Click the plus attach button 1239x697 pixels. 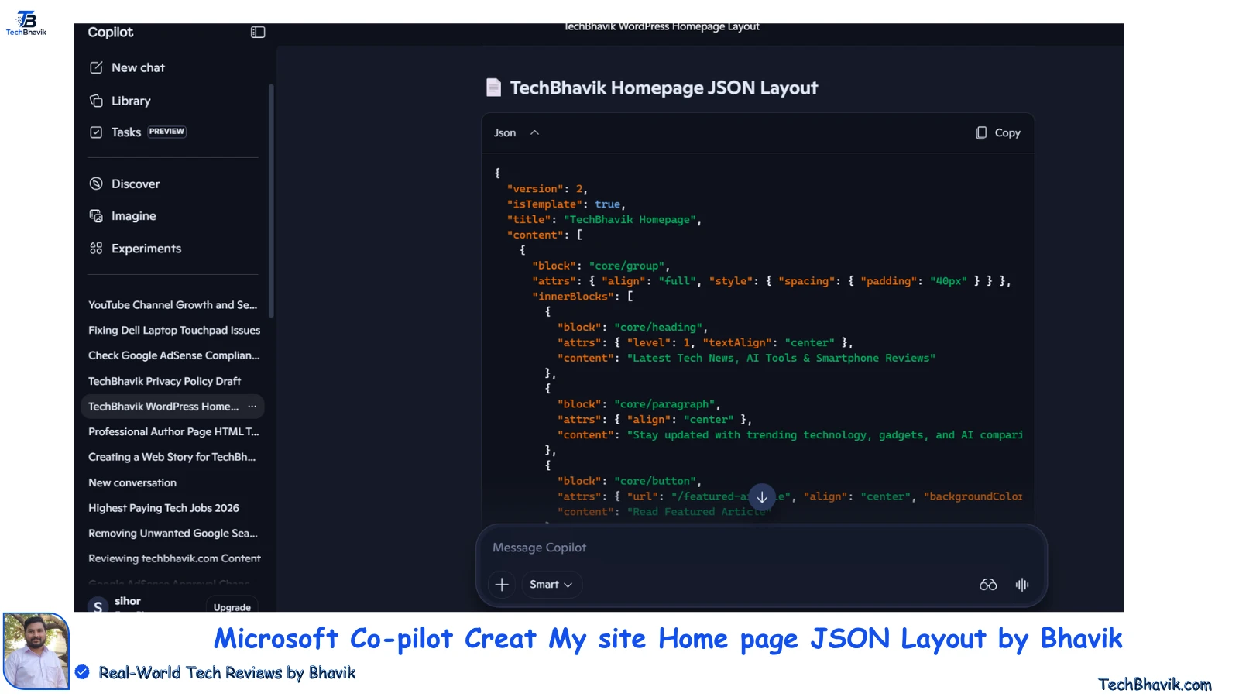coord(502,585)
